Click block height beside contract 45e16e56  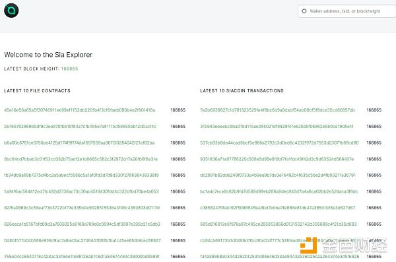coord(178,110)
